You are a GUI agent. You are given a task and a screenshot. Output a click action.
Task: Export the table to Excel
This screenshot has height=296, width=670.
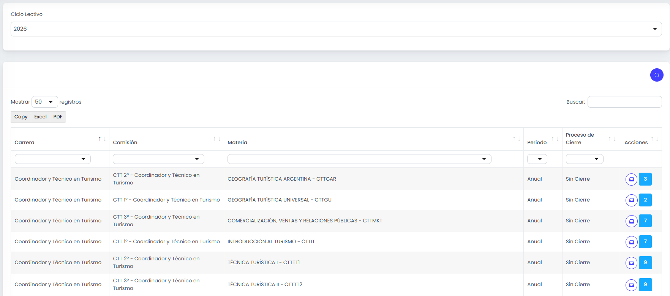coord(40,117)
